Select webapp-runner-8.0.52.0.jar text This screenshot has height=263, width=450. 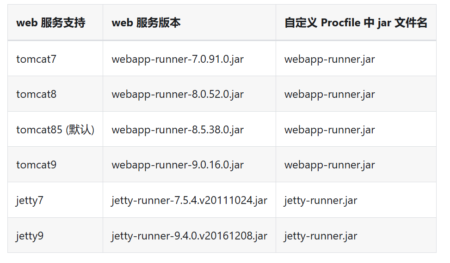[x=178, y=95]
